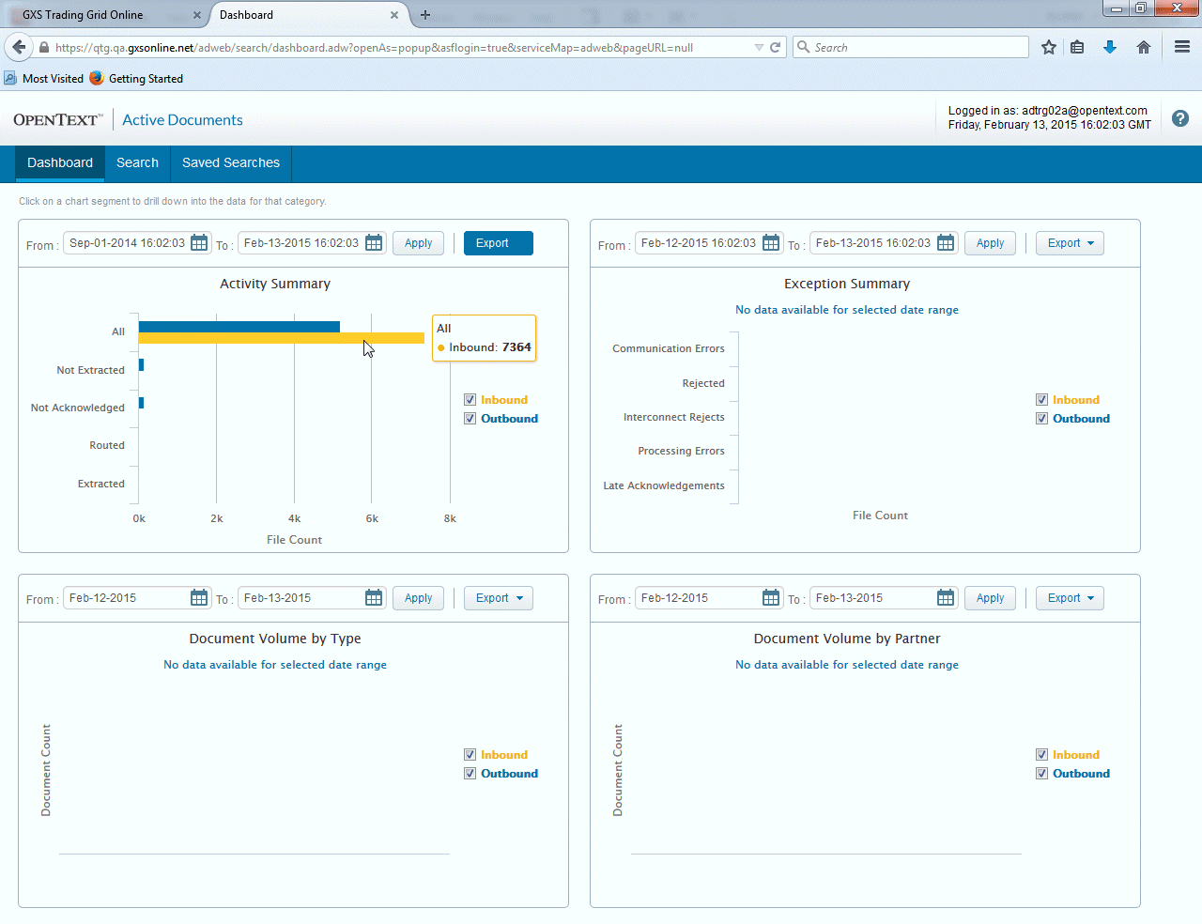This screenshot has height=924, width=1202.
Task: Open calendar for Activity Summary To date
Action: click(374, 243)
